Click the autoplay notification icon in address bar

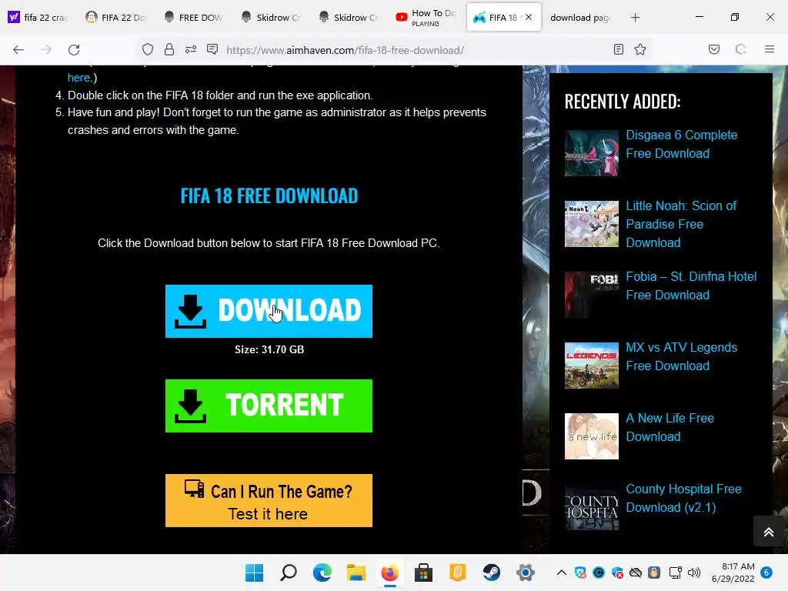click(212, 49)
